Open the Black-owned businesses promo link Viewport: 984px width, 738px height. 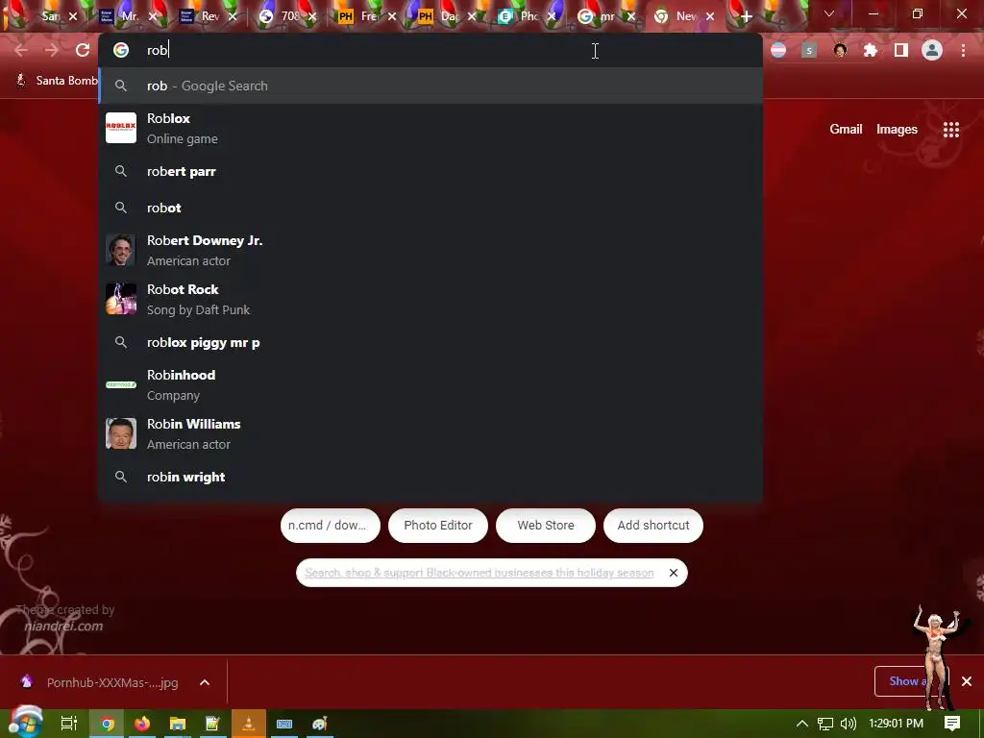point(479,573)
